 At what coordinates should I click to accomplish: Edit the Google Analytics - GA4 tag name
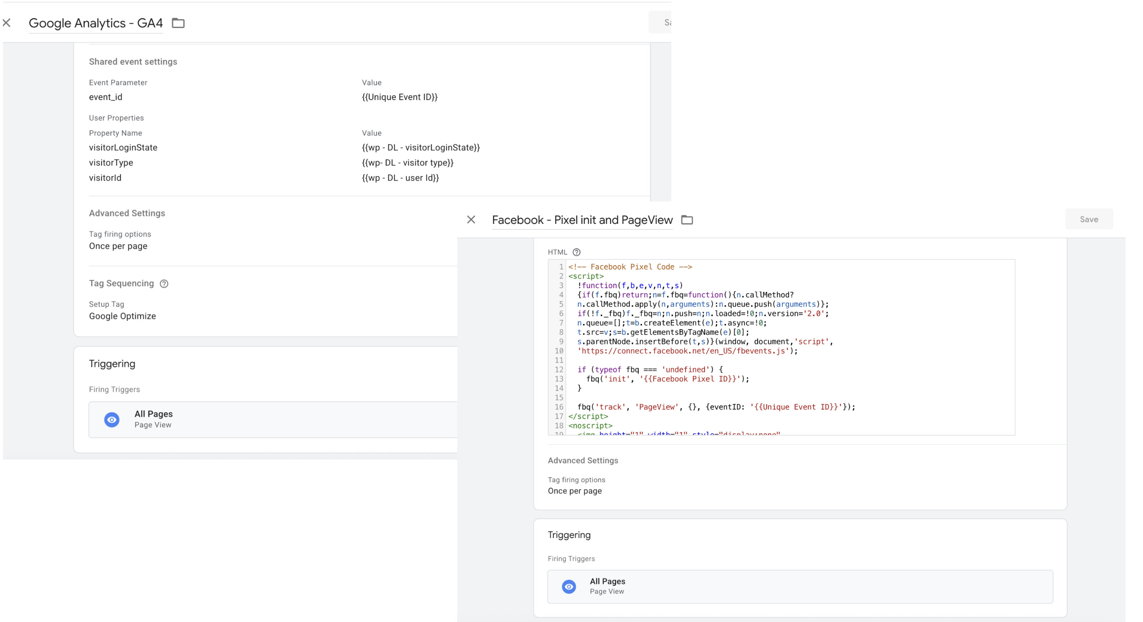(96, 23)
